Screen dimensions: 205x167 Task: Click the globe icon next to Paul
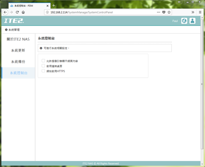pos(184,21)
